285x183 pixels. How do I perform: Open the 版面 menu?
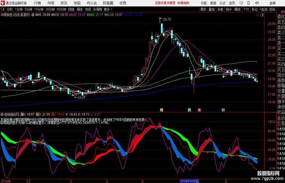[213, 3]
